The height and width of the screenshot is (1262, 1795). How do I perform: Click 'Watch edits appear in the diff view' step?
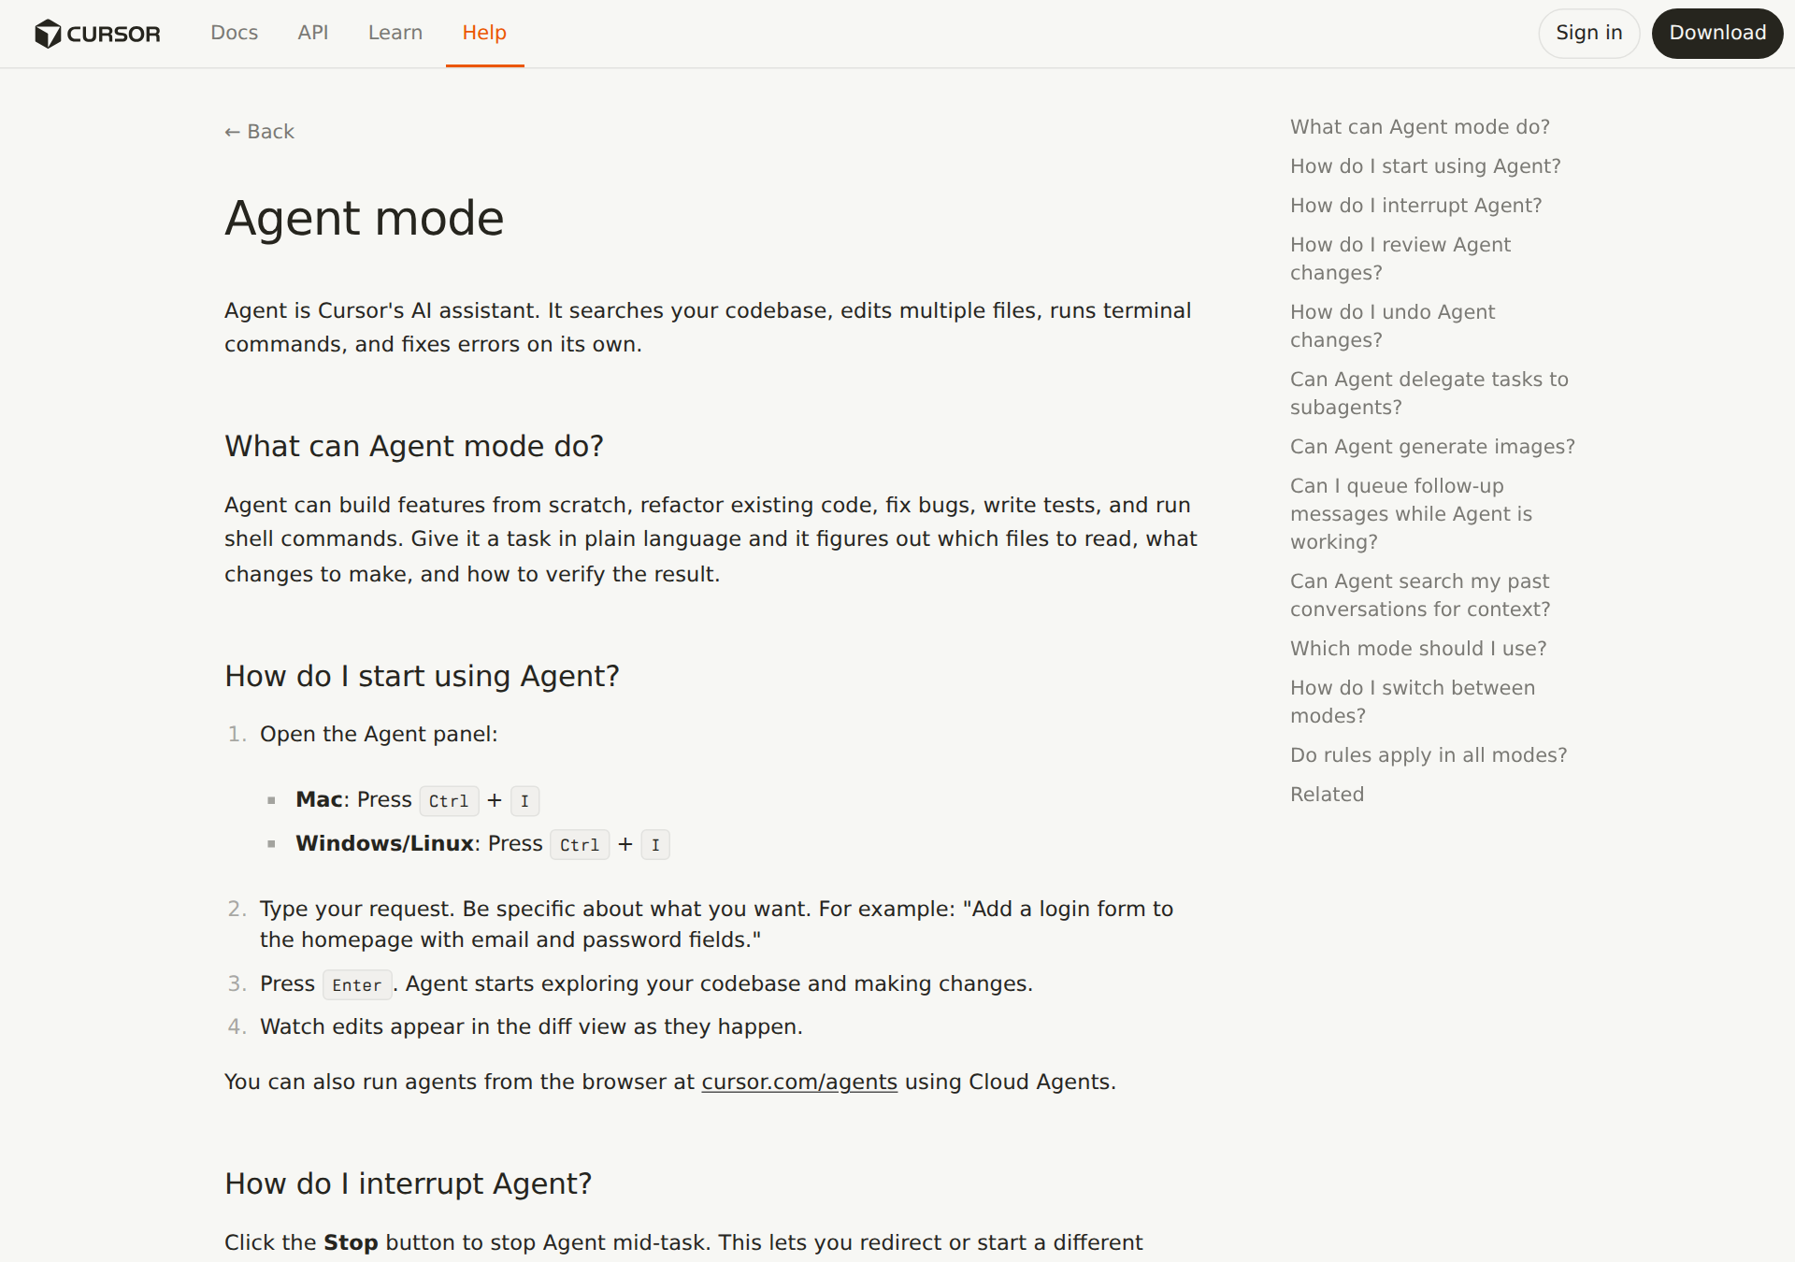pos(531,1027)
